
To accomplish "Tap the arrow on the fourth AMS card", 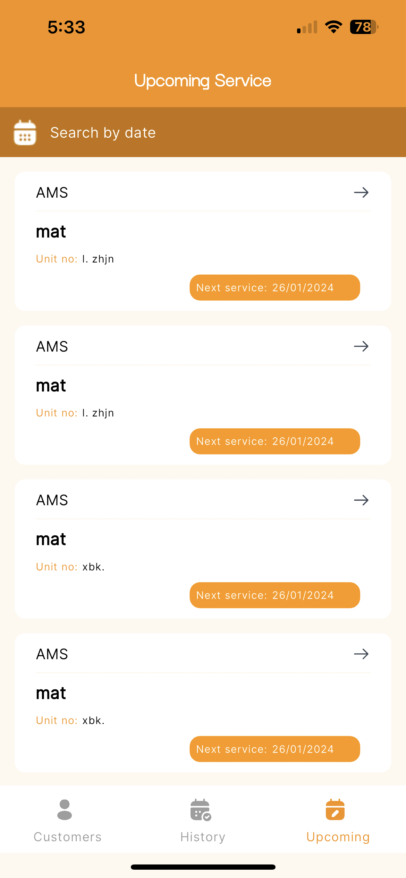I will (361, 654).
